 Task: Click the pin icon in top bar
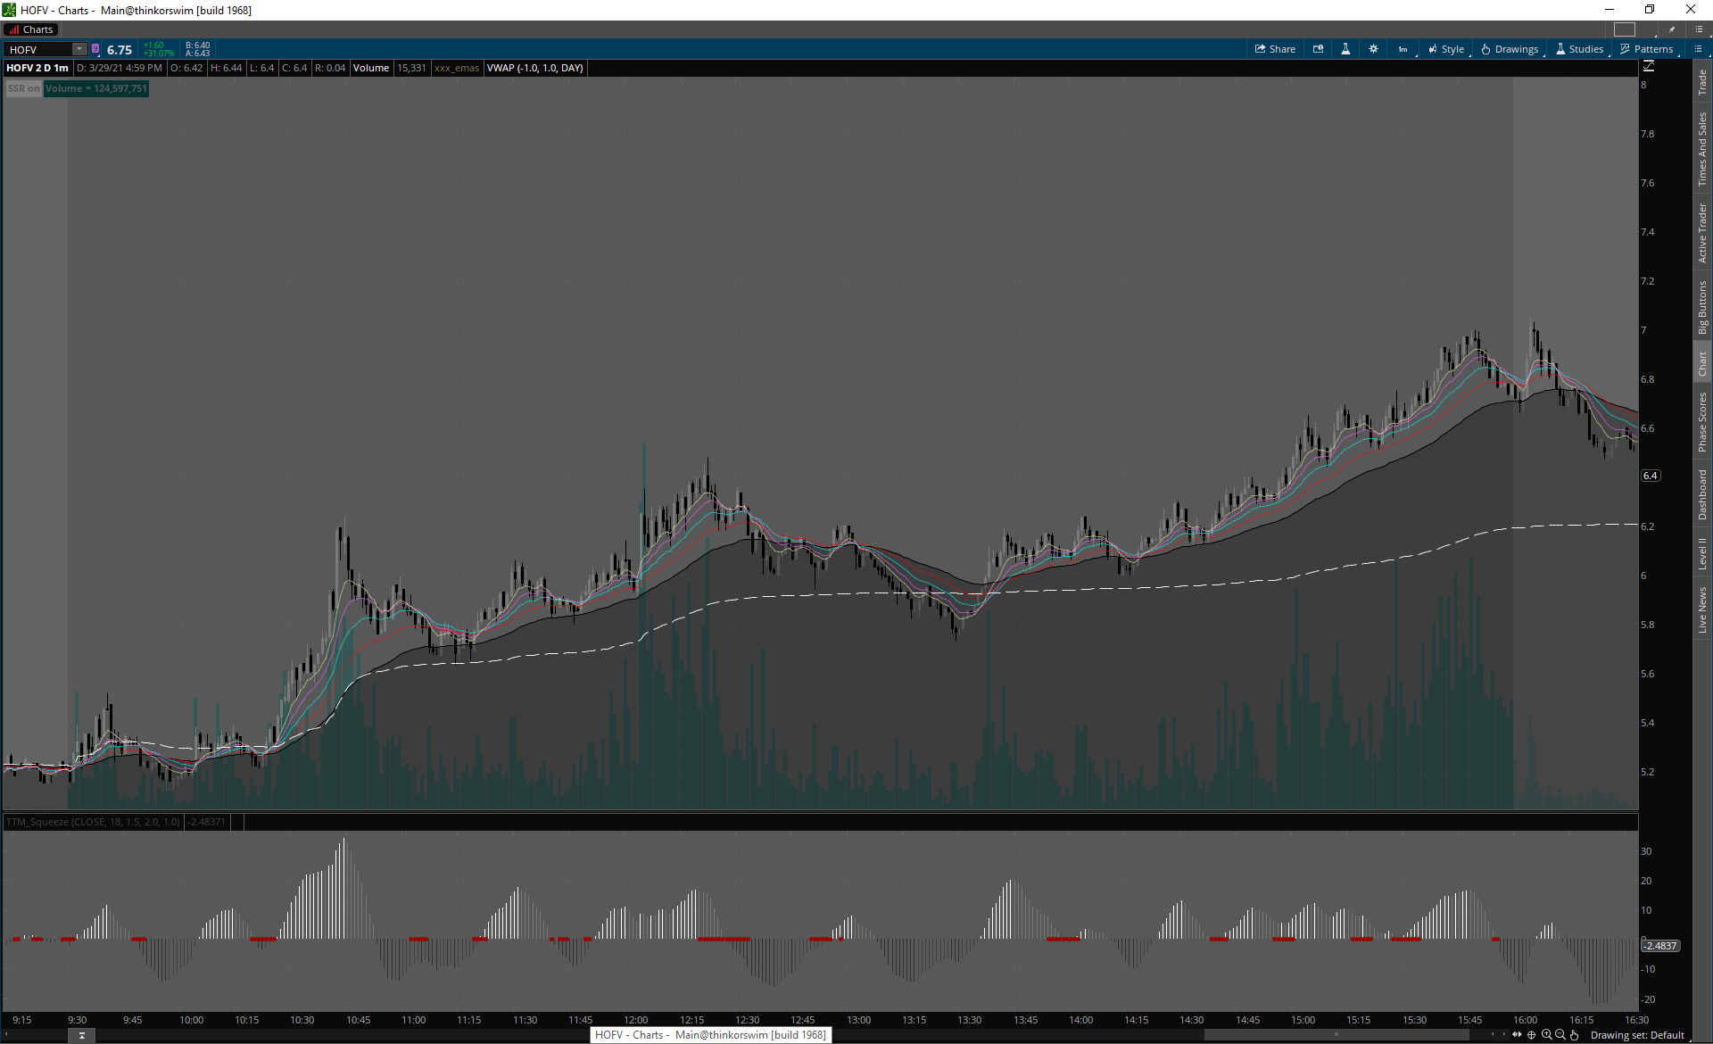click(1672, 29)
